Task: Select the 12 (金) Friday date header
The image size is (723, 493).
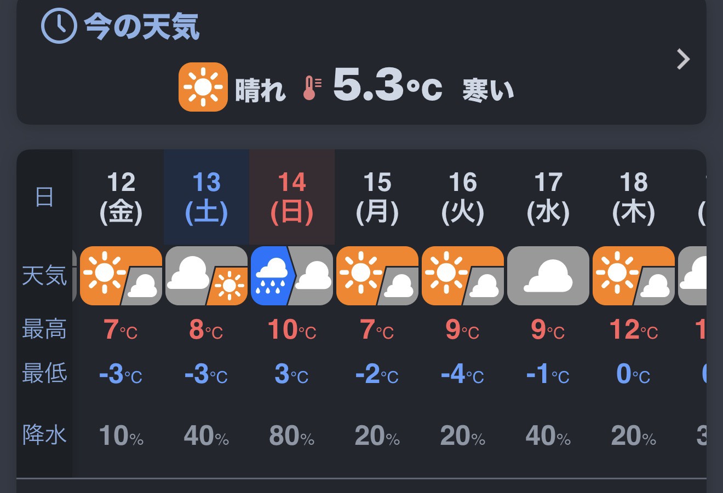Action: tap(121, 198)
